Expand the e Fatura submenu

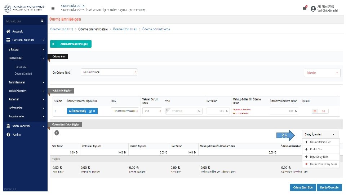tap(26, 49)
